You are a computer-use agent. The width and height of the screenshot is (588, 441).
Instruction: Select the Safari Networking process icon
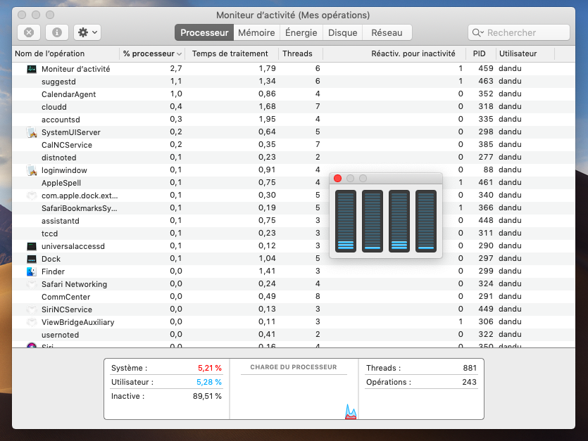pyautogui.click(x=32, y=284)
